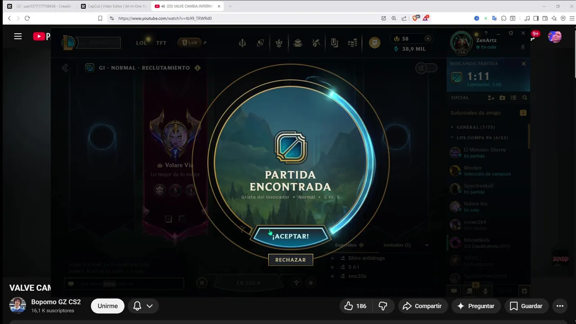Open the extensions puzzle-piece menu
The image size is (576, 324).
pyautogui.click(x=504, y=18)
